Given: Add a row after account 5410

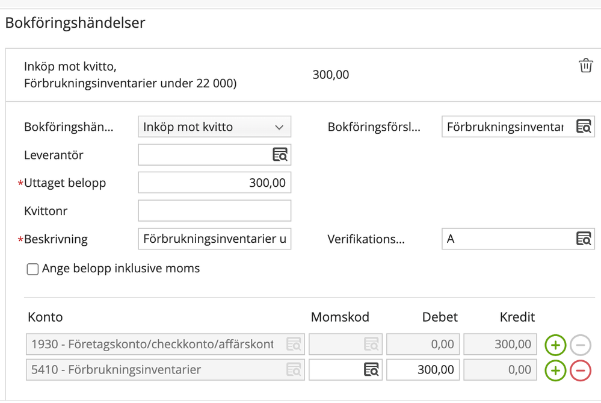Looking at the screenshot, I should click(555, 370).
